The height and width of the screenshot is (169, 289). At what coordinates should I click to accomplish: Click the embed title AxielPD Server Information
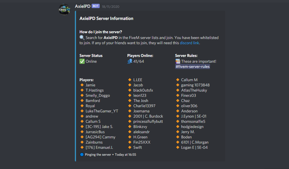pyautogui.click(x=106, y=18)
